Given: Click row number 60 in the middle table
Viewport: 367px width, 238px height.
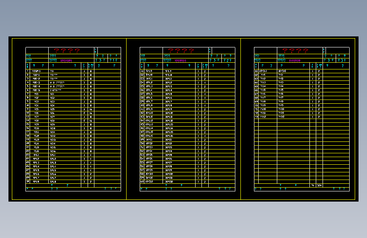Looking at the screenshot, I should (x=142, y=182).
